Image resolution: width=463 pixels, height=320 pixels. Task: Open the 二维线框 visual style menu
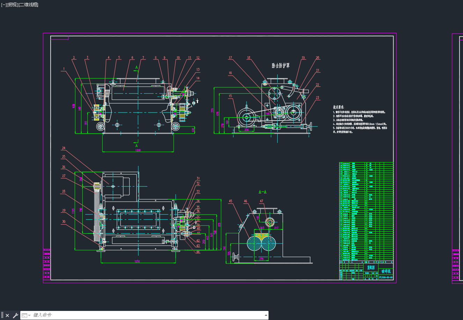click(x=29, y=5)
